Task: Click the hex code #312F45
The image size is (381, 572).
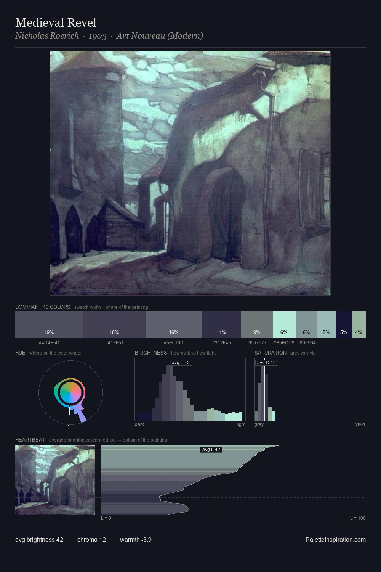Action: pos(221,342)
